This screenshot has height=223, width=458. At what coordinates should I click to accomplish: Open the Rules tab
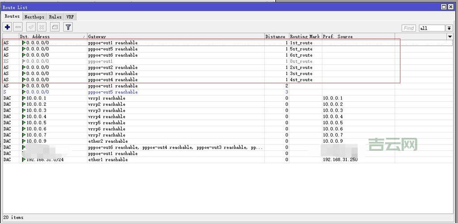(55, 17)
